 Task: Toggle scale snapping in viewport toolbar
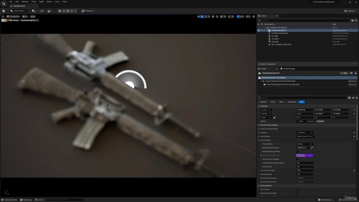coord(238,16)
